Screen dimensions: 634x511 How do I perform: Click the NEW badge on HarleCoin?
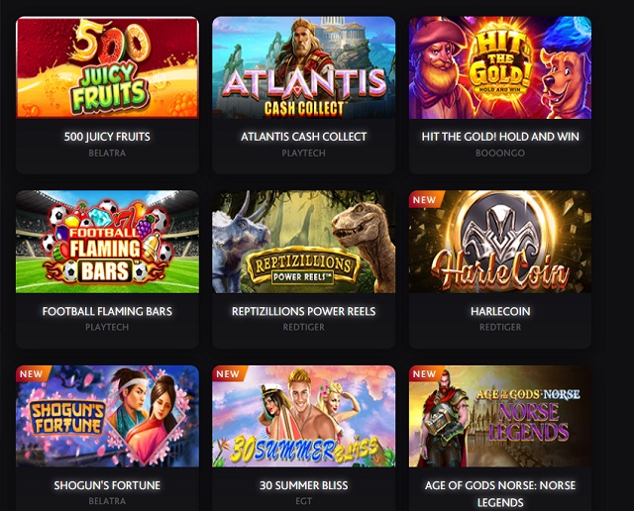(x=424, y=200)
